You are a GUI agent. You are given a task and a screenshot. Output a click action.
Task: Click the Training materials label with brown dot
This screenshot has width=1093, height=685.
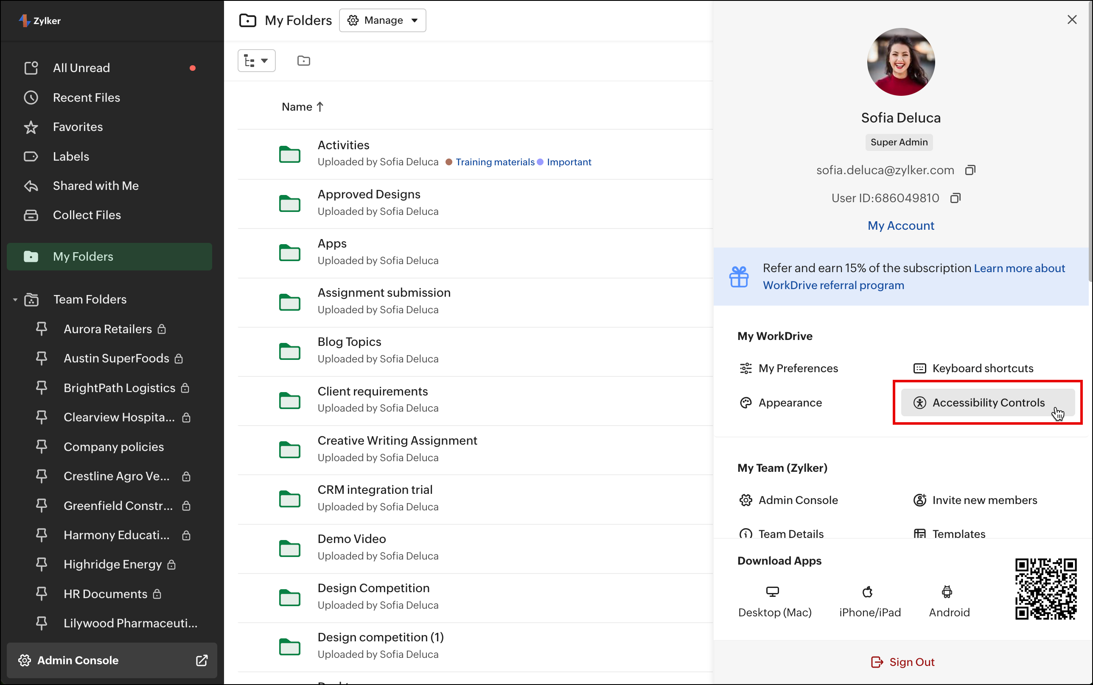click(495, 162)
